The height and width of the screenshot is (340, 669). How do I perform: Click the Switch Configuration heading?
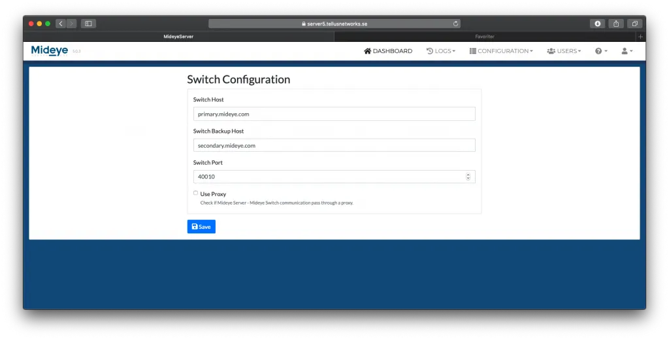coord(238,80)
